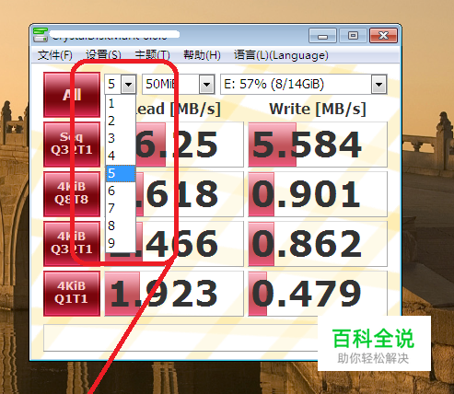Viewport: 454px width, 394px height.
Task: Maximize the CrystalDiskMark window
Action: point(353,36)
